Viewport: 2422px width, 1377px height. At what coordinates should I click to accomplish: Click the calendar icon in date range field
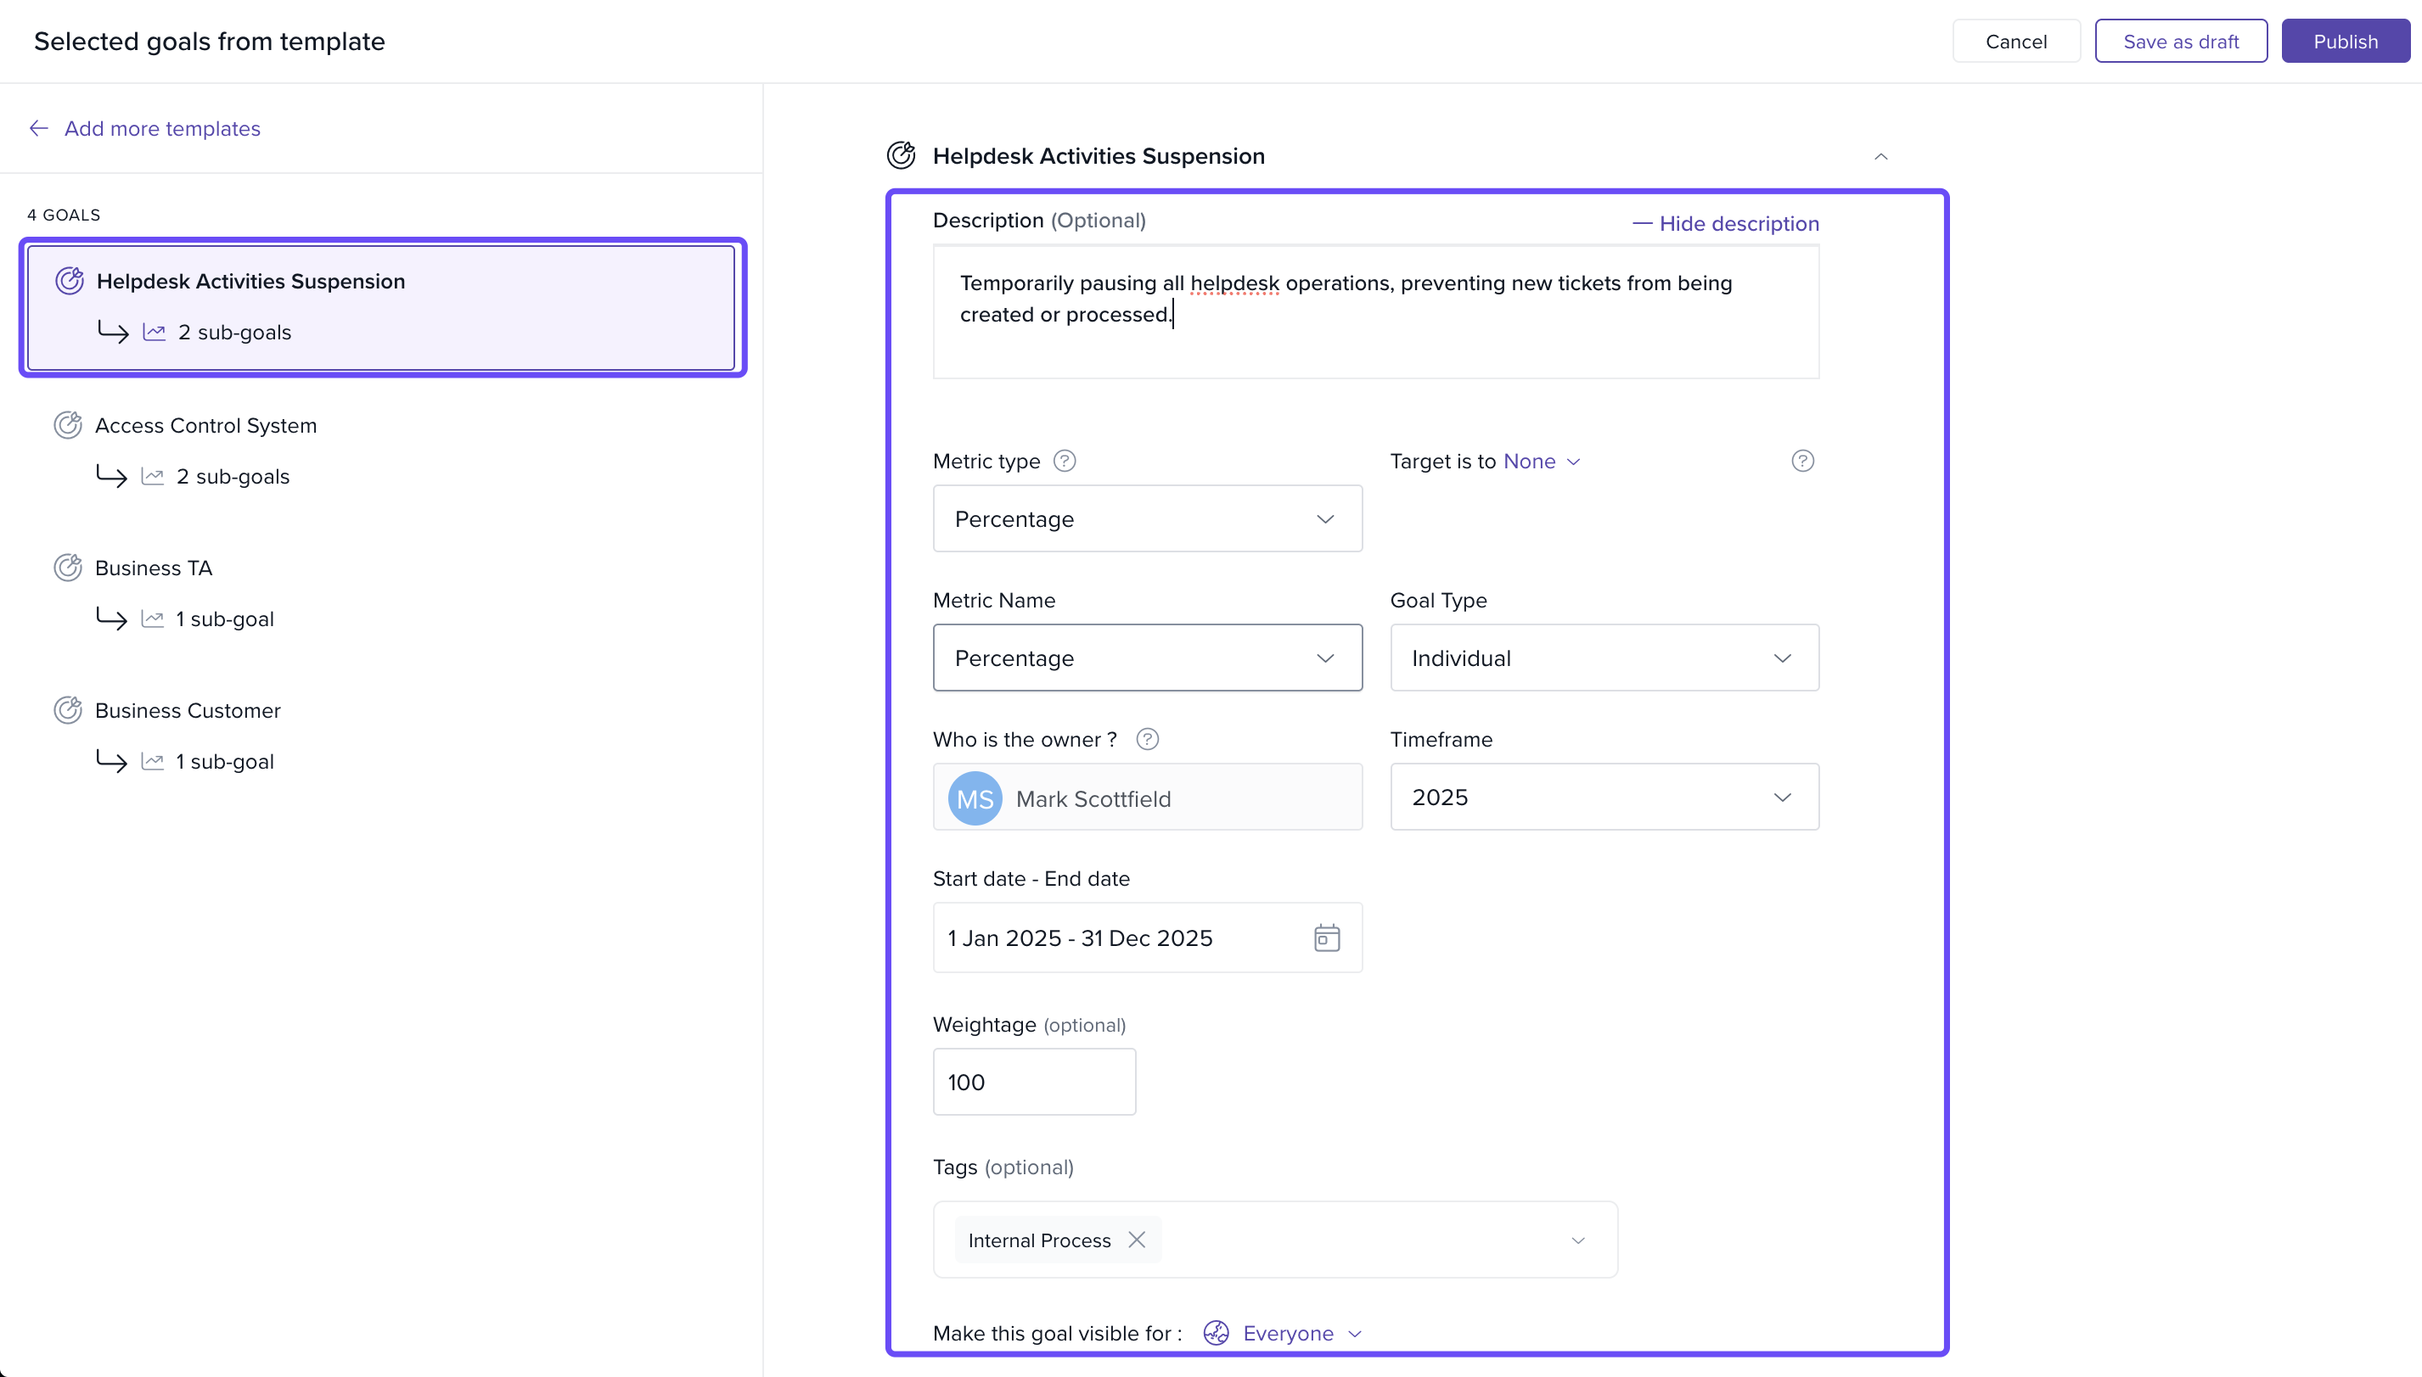coord(1326,938)
